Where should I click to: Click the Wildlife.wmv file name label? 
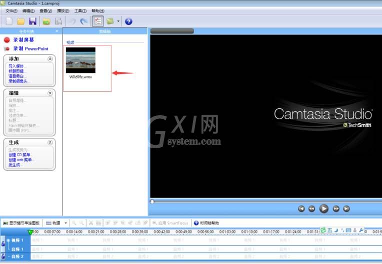(x=80, y=77)
